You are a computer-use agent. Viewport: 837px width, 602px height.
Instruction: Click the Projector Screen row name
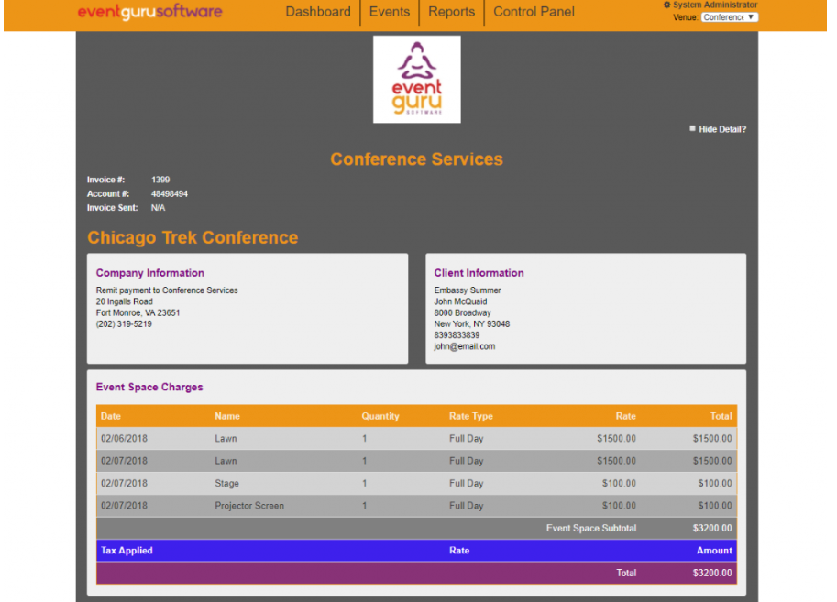249,506
